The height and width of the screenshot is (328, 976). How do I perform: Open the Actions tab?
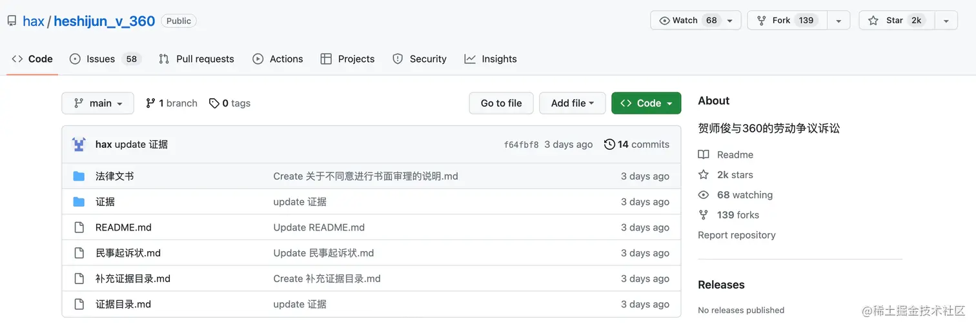click(x=278, y=59)
